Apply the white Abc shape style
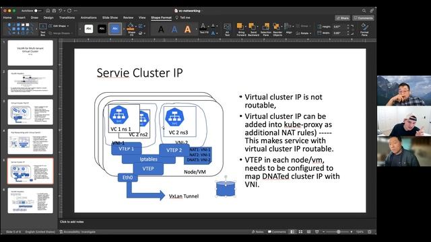This screenshot has height=242, width=431. tap(88, 29)
